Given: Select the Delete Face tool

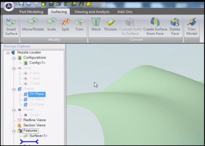Looking at the screenshot, I should point(175,27).
